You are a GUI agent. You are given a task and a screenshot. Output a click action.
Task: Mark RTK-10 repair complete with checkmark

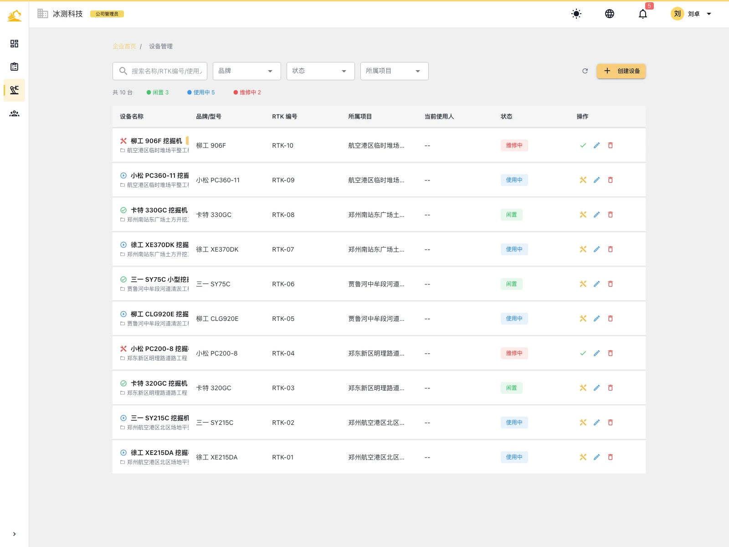pyautogui.click(x=583, y=145)
